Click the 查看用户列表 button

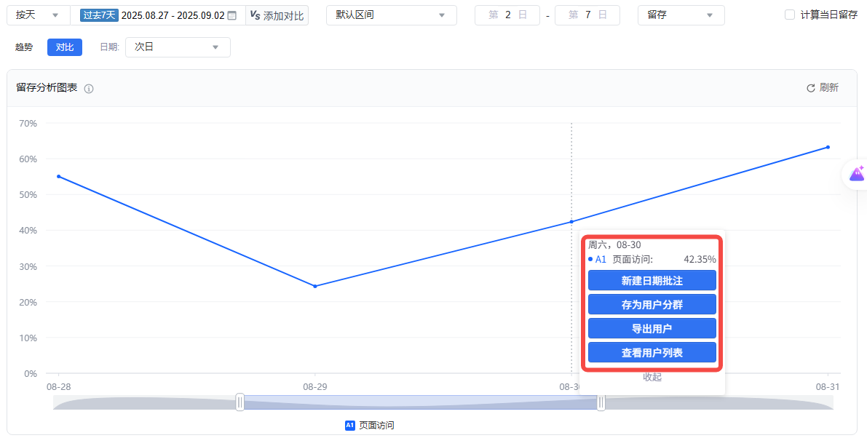(x=652, y=352)
